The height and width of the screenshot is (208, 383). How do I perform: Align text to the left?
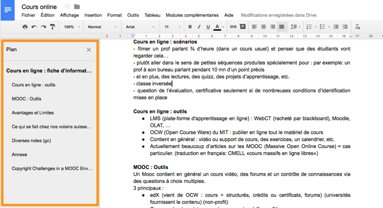[x=254, y=27]
